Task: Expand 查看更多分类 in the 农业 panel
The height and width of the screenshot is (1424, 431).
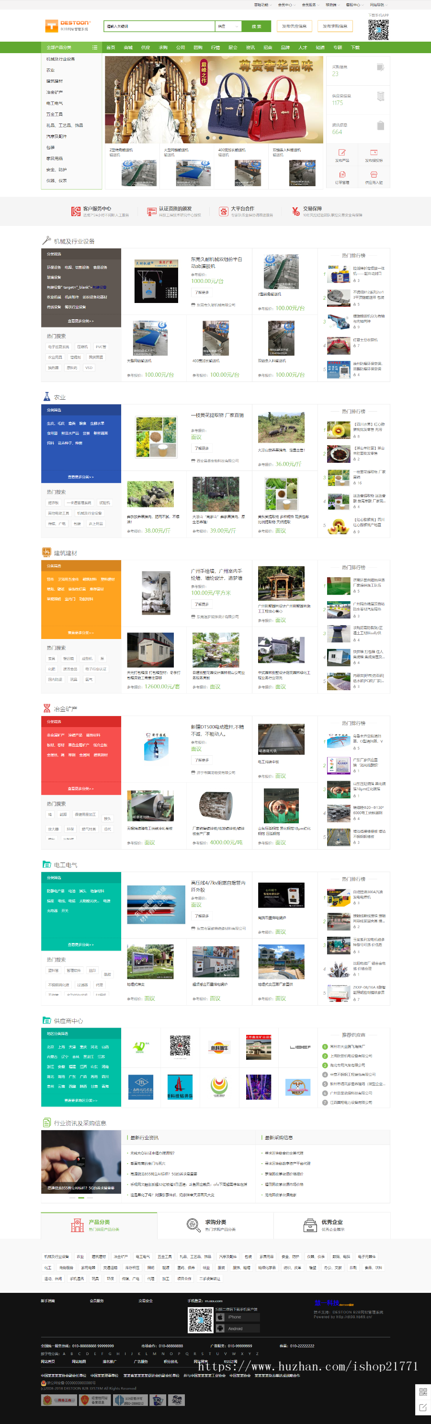Action: (x=81, y=477)
